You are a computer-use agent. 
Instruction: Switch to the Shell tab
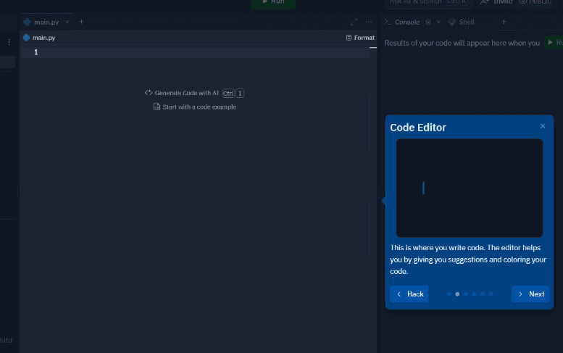pyautogui.click(x=462, y=22)
